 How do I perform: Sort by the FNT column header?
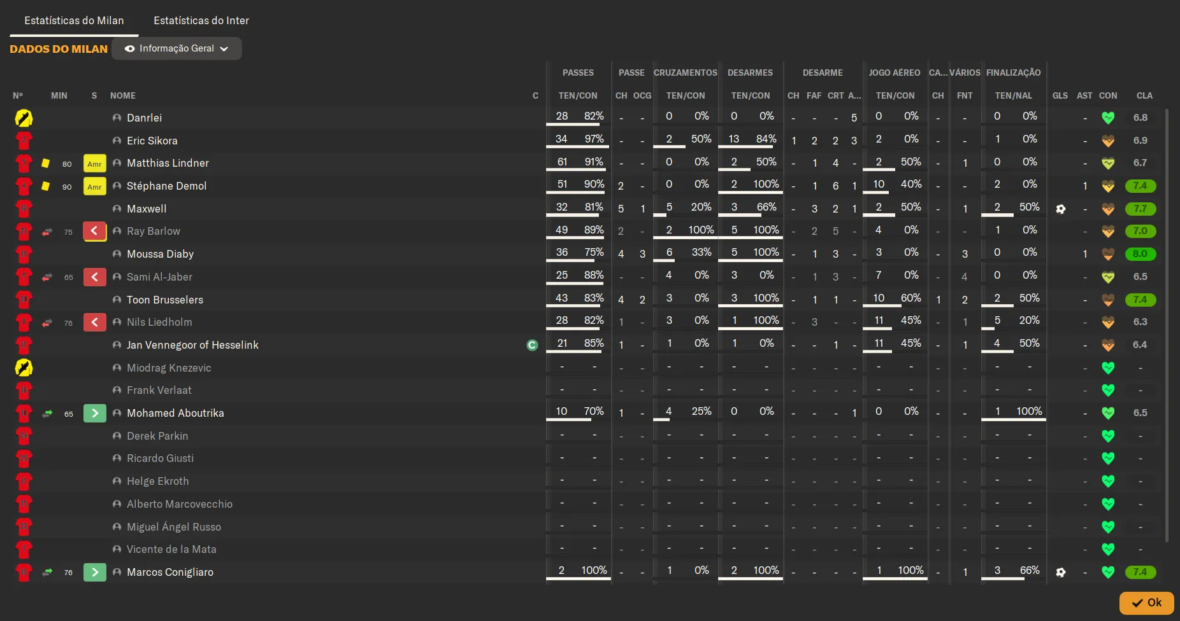point(965,95)
